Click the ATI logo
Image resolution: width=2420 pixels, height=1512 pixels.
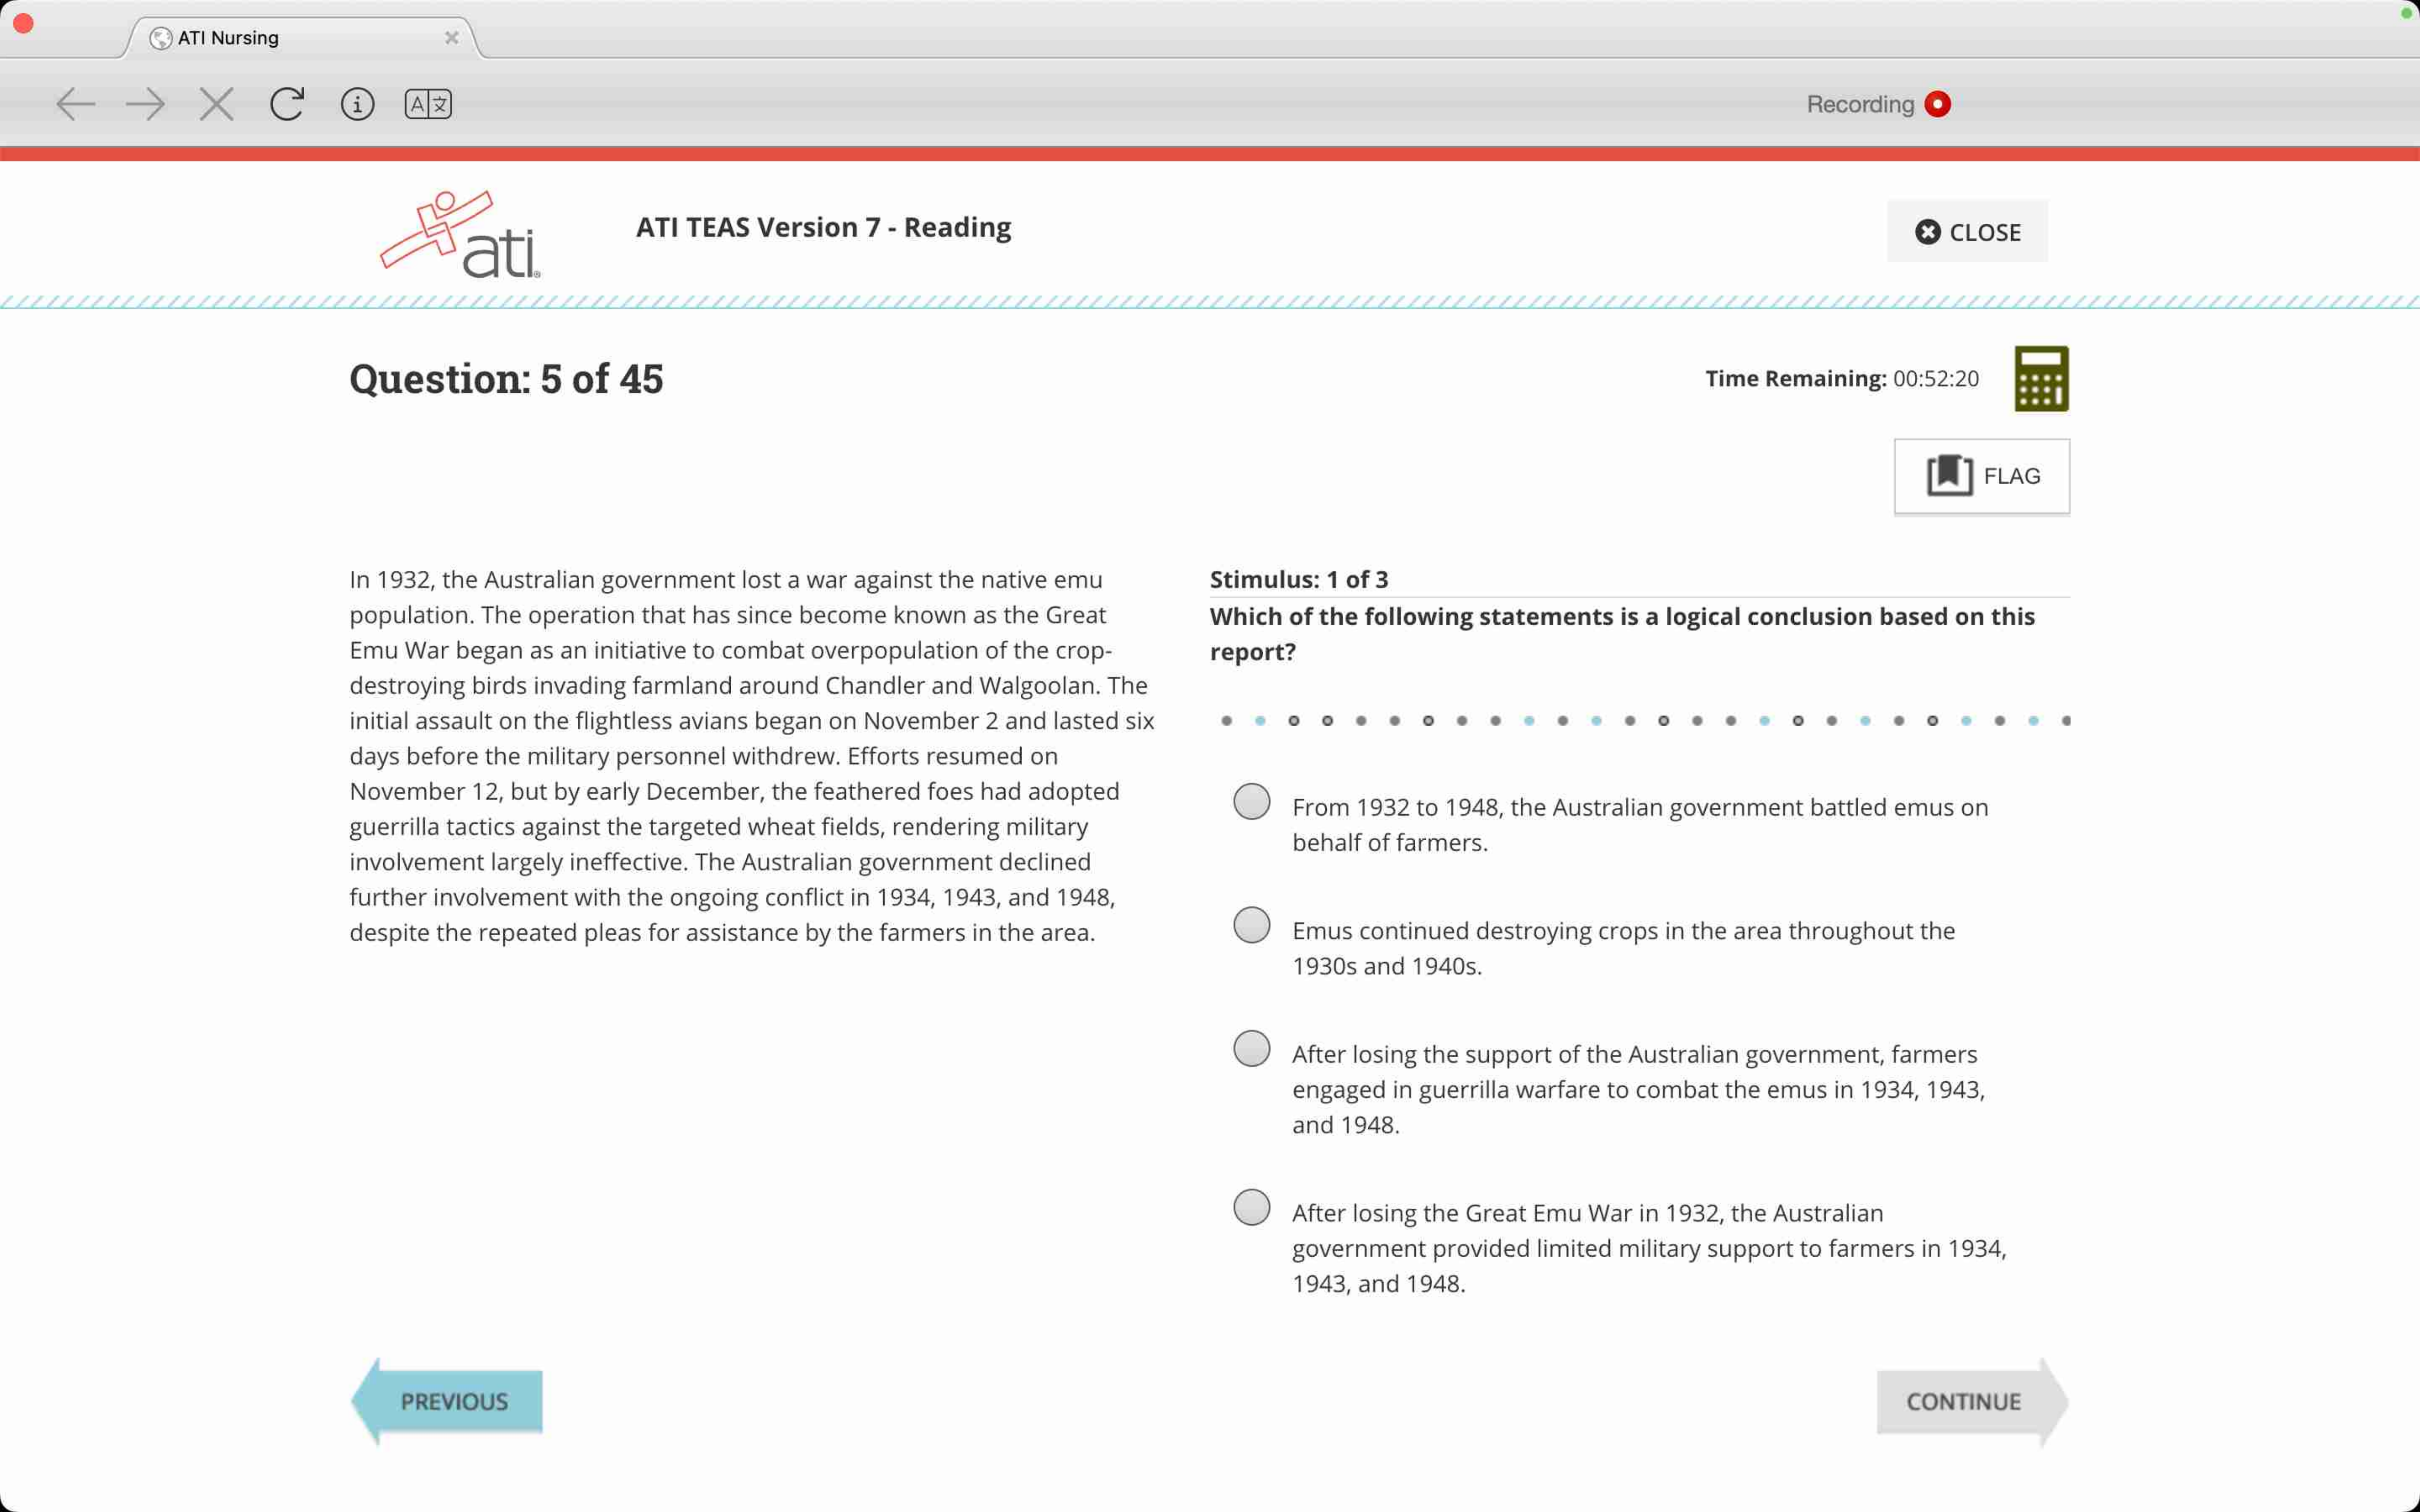point(460,235)
